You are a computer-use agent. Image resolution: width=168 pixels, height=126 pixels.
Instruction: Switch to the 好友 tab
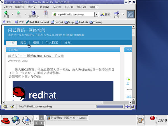(x=67, y=43)
